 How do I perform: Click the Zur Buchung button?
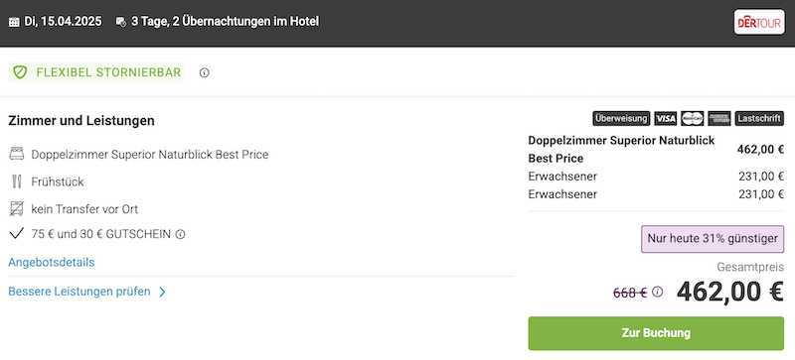coord(656,333)
